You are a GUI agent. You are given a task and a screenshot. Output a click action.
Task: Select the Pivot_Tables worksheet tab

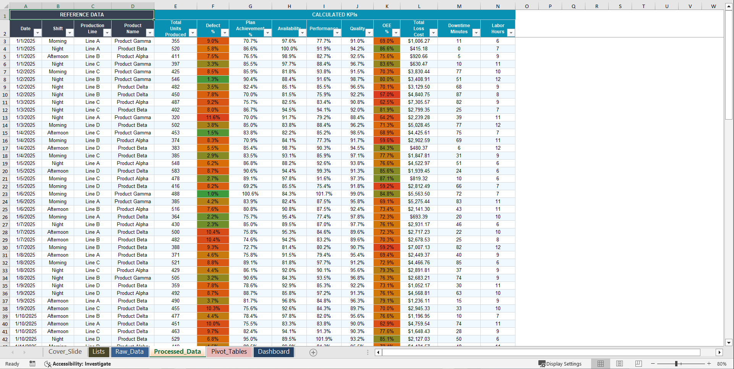(229, 352)
